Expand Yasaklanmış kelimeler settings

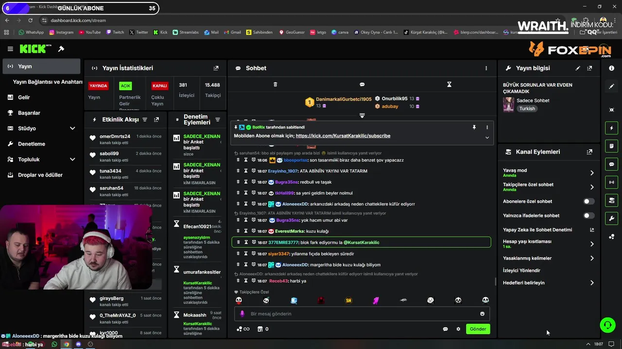pyautogui.click(x=592, y=258)
